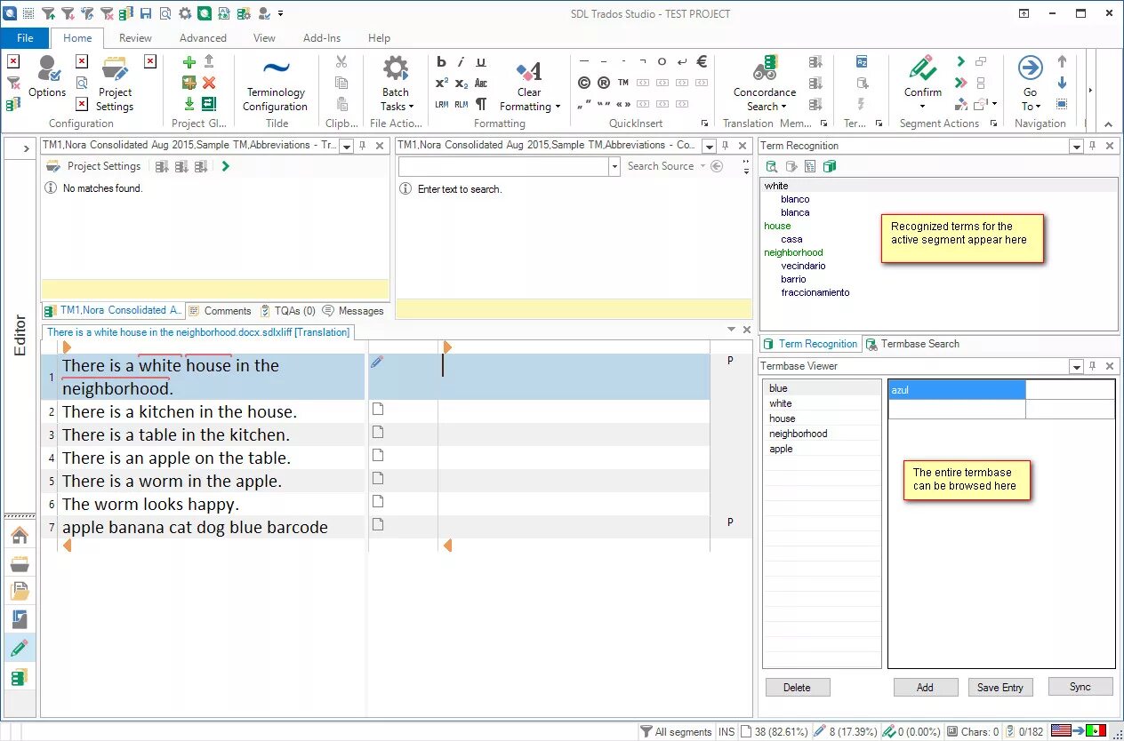Insert the registered trademark symbol

[604, 83]
